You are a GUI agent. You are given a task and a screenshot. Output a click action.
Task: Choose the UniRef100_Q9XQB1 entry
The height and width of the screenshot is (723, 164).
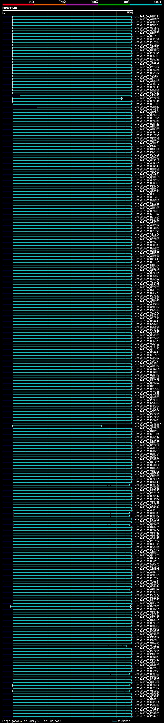pos(147,47)
